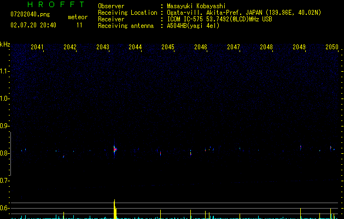Click the 2049 time axis label
Screen dimensions: 344x219
tap(299, 47)
